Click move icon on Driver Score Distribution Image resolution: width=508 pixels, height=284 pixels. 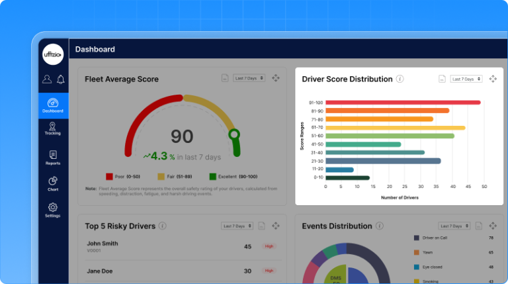(x=493, y=79)
